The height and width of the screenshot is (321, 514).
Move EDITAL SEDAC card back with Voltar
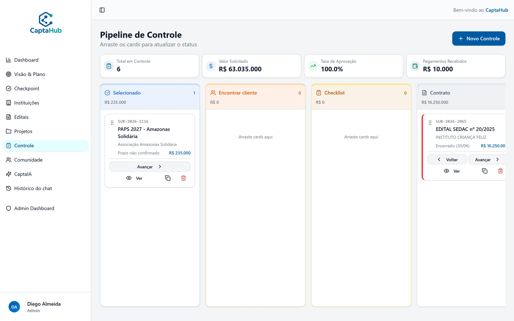point(447,160)
